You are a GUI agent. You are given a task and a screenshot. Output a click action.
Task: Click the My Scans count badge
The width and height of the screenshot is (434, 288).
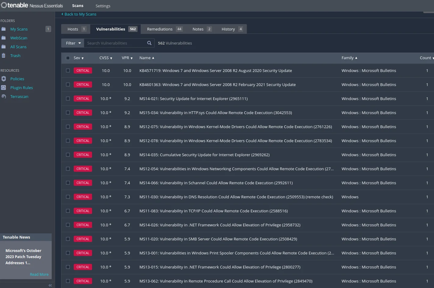click(48, 29)
